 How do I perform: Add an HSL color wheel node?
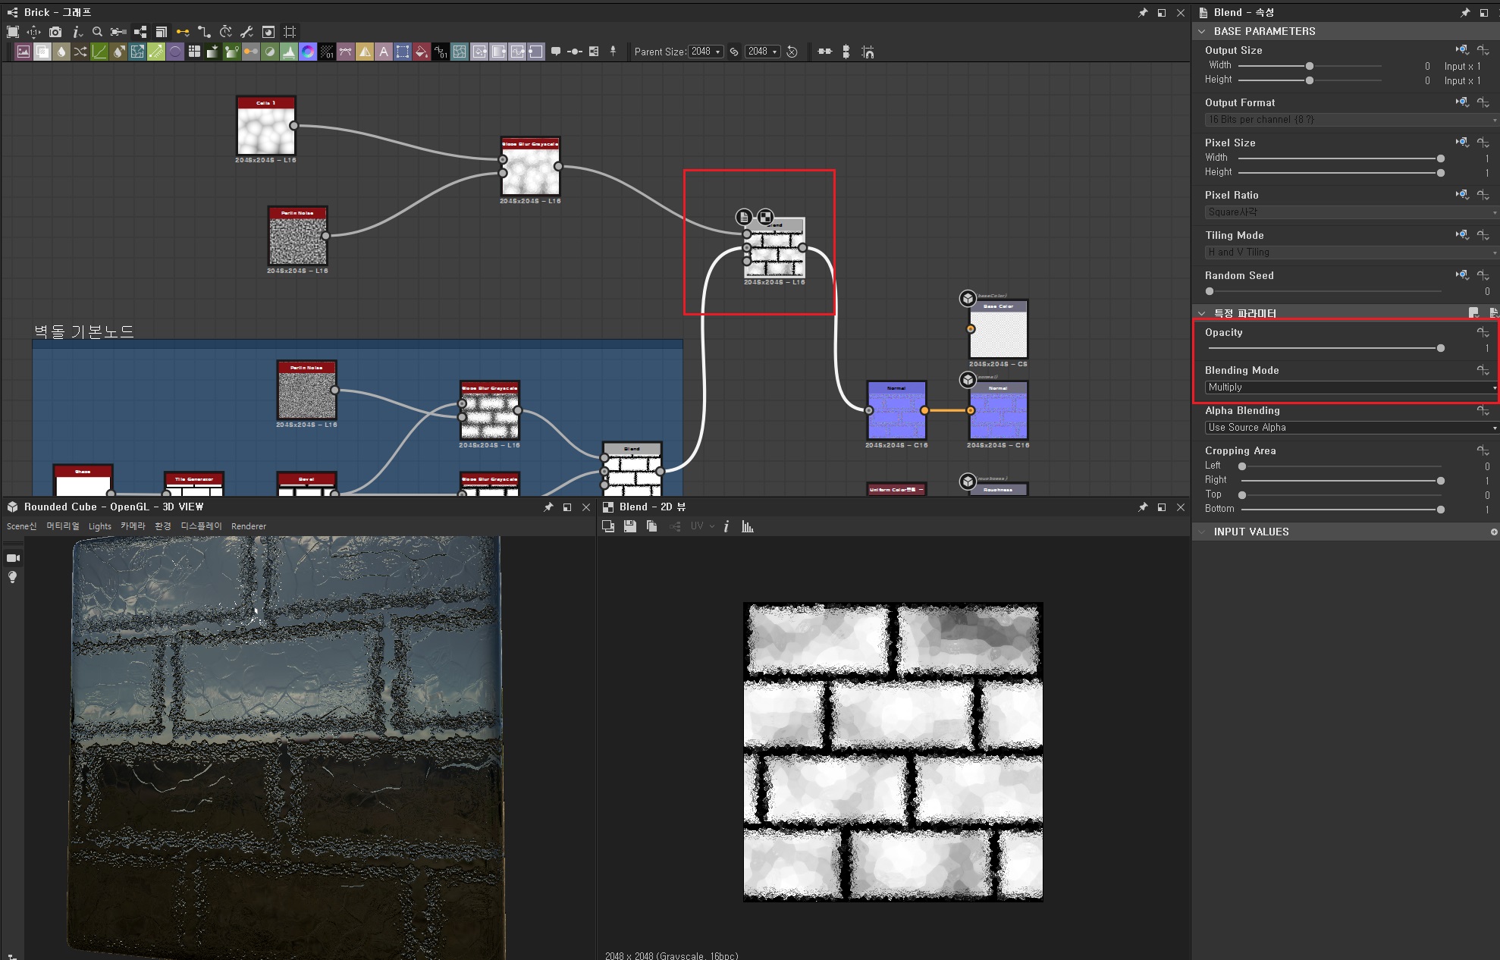308,52
